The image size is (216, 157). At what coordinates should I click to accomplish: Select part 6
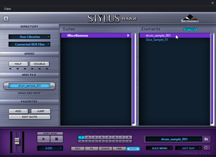pos(115,137)
